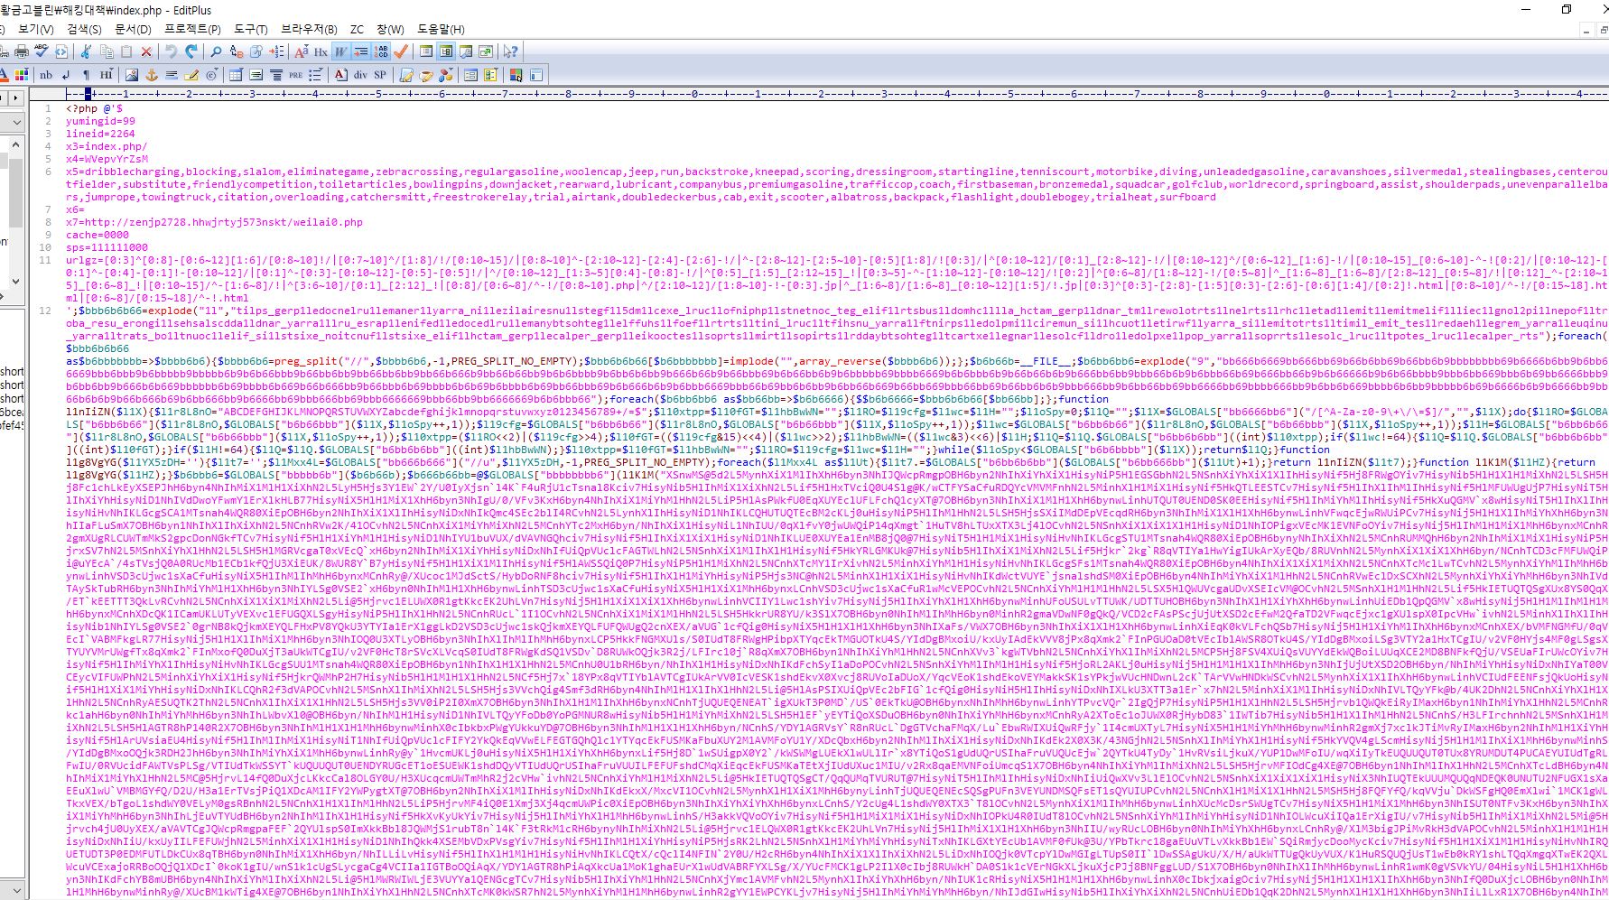Click the red X Delete icon
This screenshot has width=1609, height=900.
pyautogui.click(x=146, y=51)
